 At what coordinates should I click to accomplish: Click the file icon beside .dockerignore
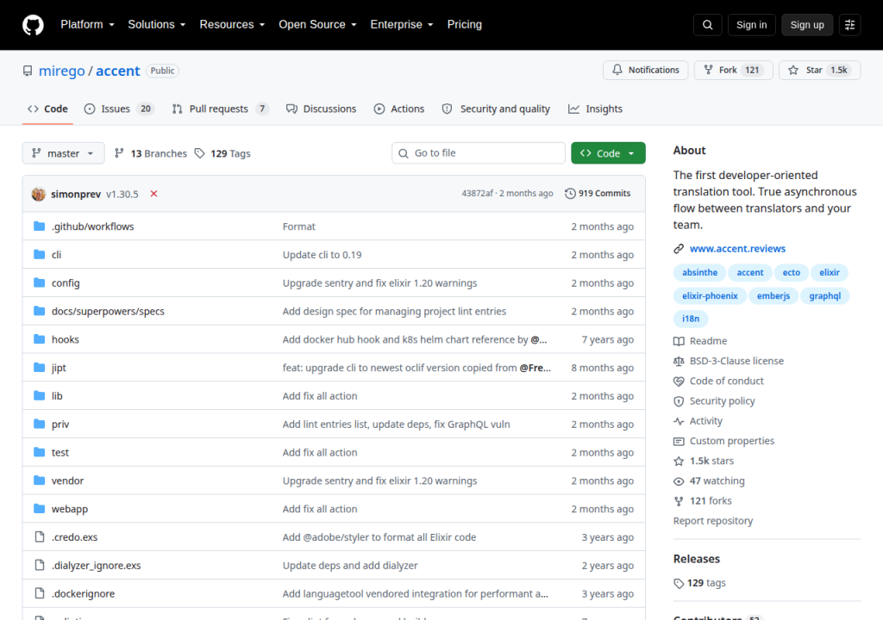[x=40, y=593]
